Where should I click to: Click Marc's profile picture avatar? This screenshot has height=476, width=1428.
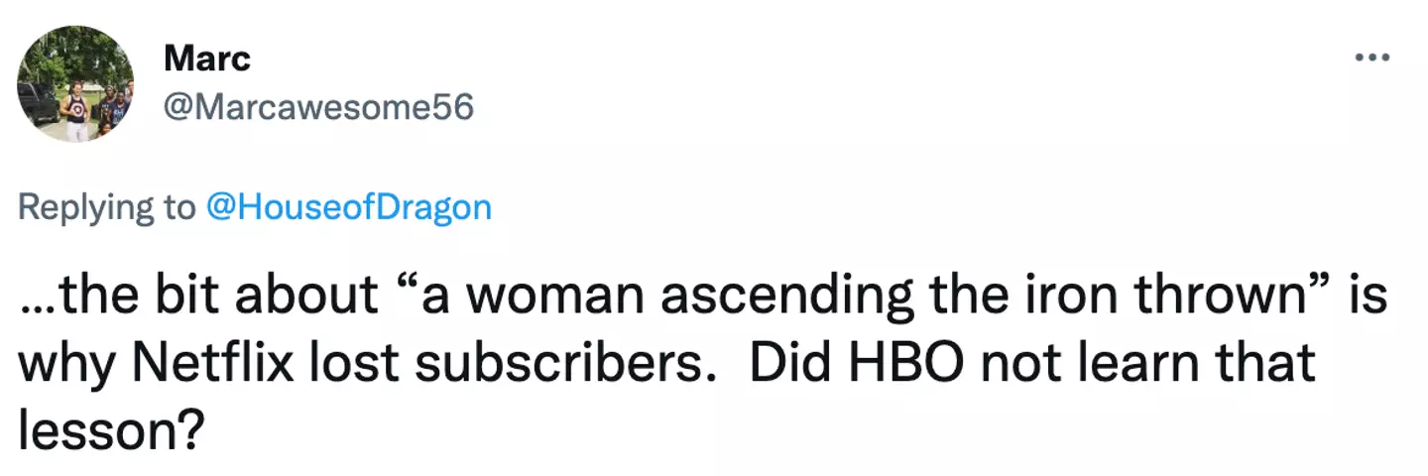[75, 83]
